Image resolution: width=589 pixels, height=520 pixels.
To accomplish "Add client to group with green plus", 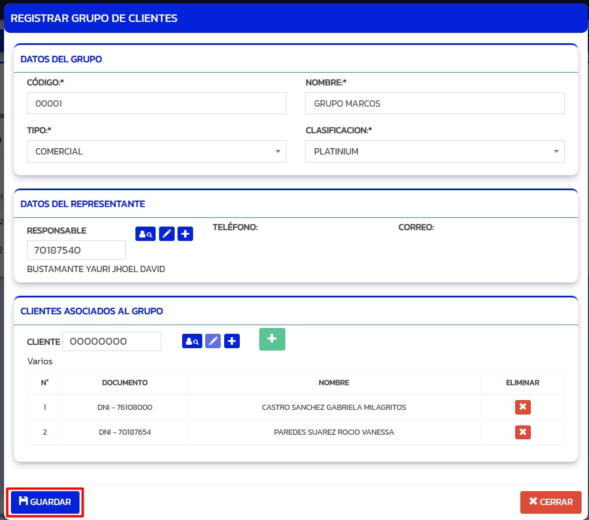I will pyautogui.click(x=272, y=340).
